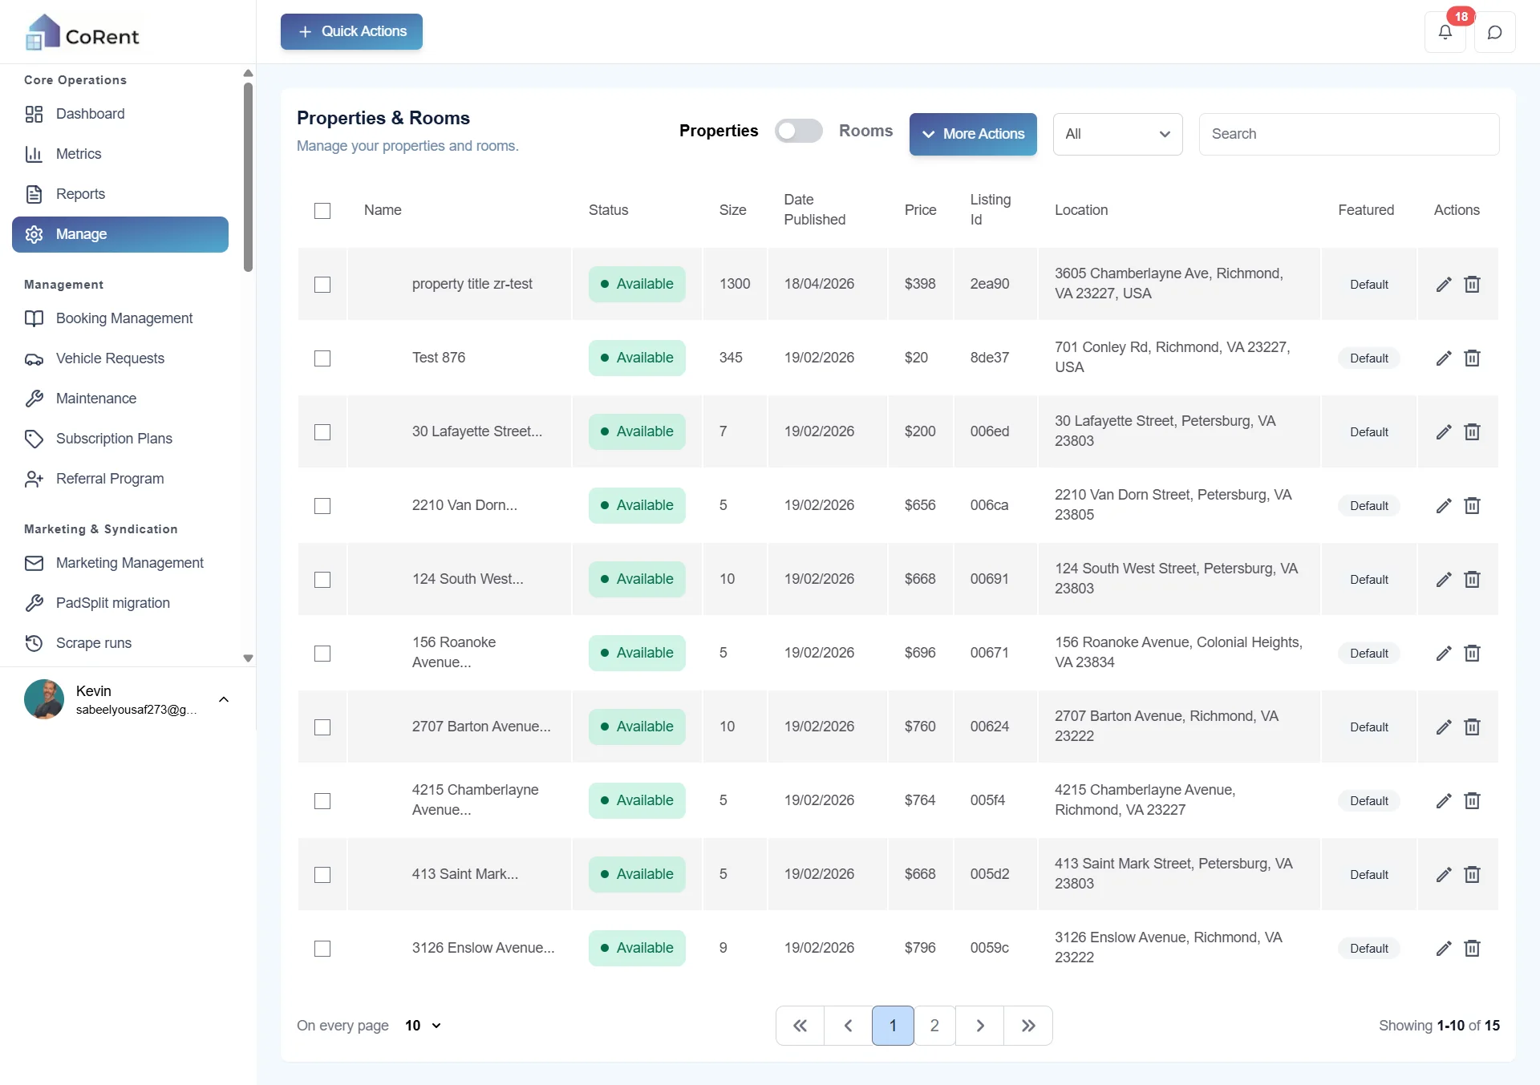Edit the 2707 Barton Avenue property
Screen dimensions: 1540x1085
[1444, 727]
